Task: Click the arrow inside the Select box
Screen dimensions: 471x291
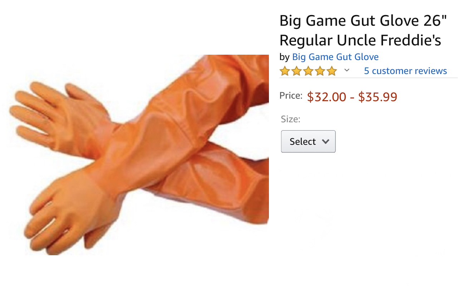Action: pyautogui.click(x=325, y=142)
